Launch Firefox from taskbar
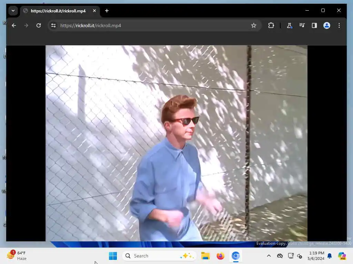This screenshot has height=264, width=353. tap(220, 256)
